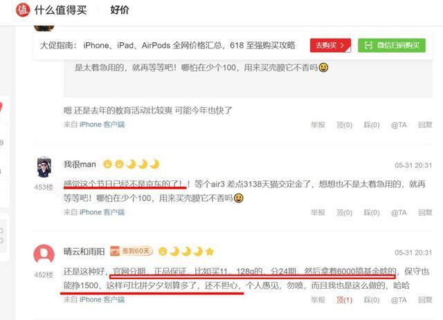Open 我很man's avatar thumbnail
The width and height of the screenshot is (443, 320).
[44, 167]
